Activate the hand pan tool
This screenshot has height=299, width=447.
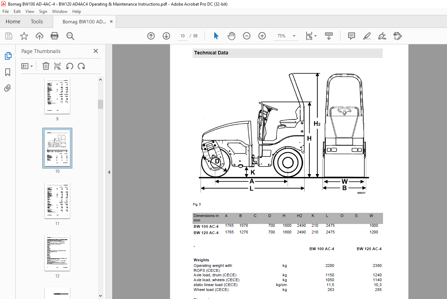231,36
